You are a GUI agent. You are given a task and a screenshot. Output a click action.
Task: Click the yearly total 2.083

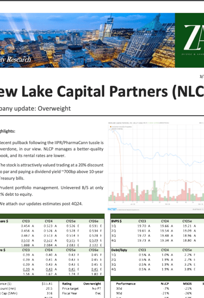click(x=71, y=245)
